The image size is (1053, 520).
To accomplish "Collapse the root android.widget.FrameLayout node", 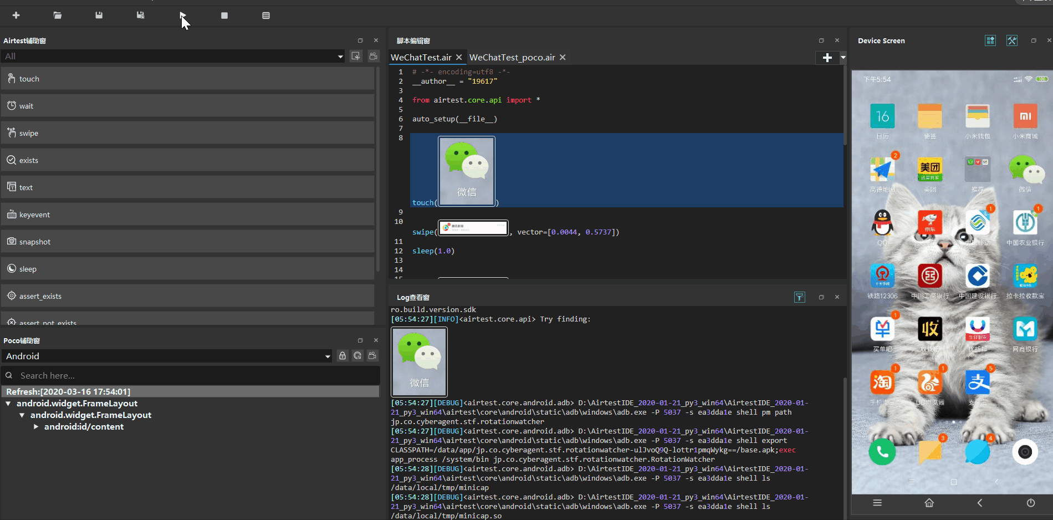I will (x=8, y=404).
